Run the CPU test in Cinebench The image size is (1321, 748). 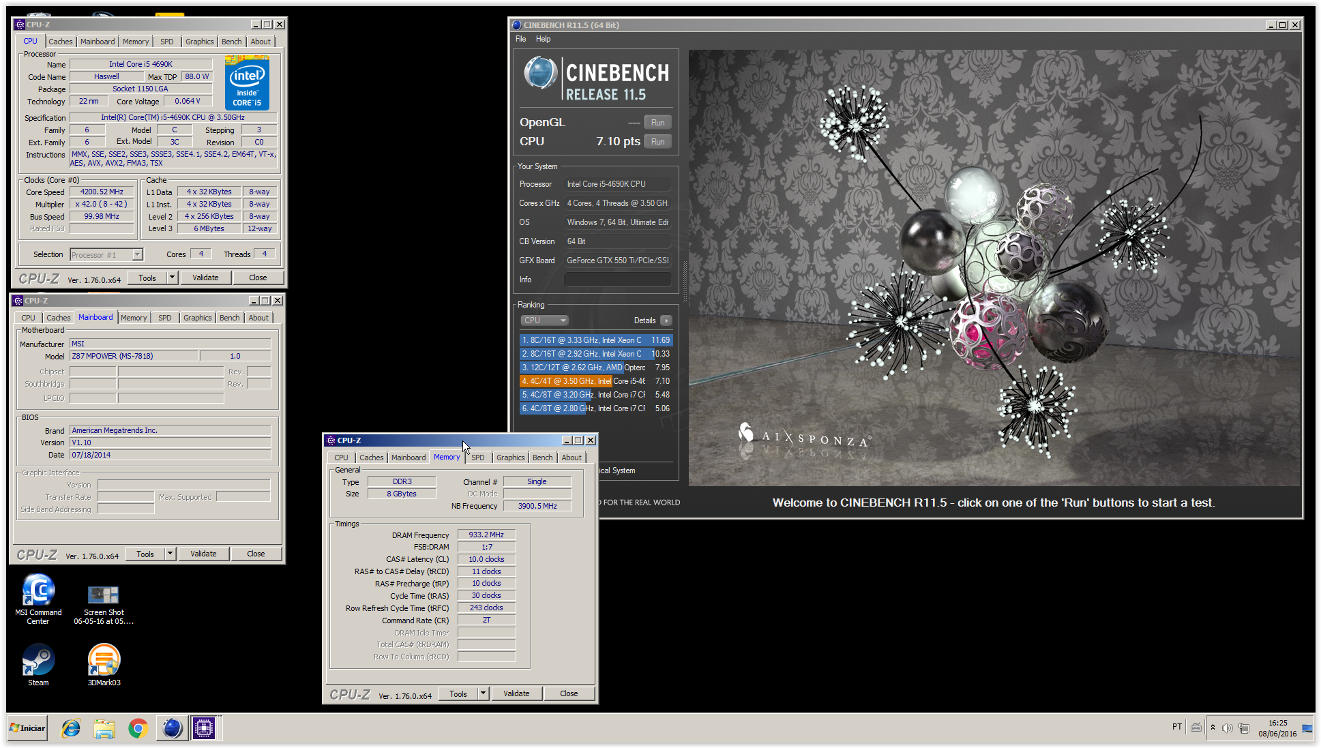coord(657,142)
